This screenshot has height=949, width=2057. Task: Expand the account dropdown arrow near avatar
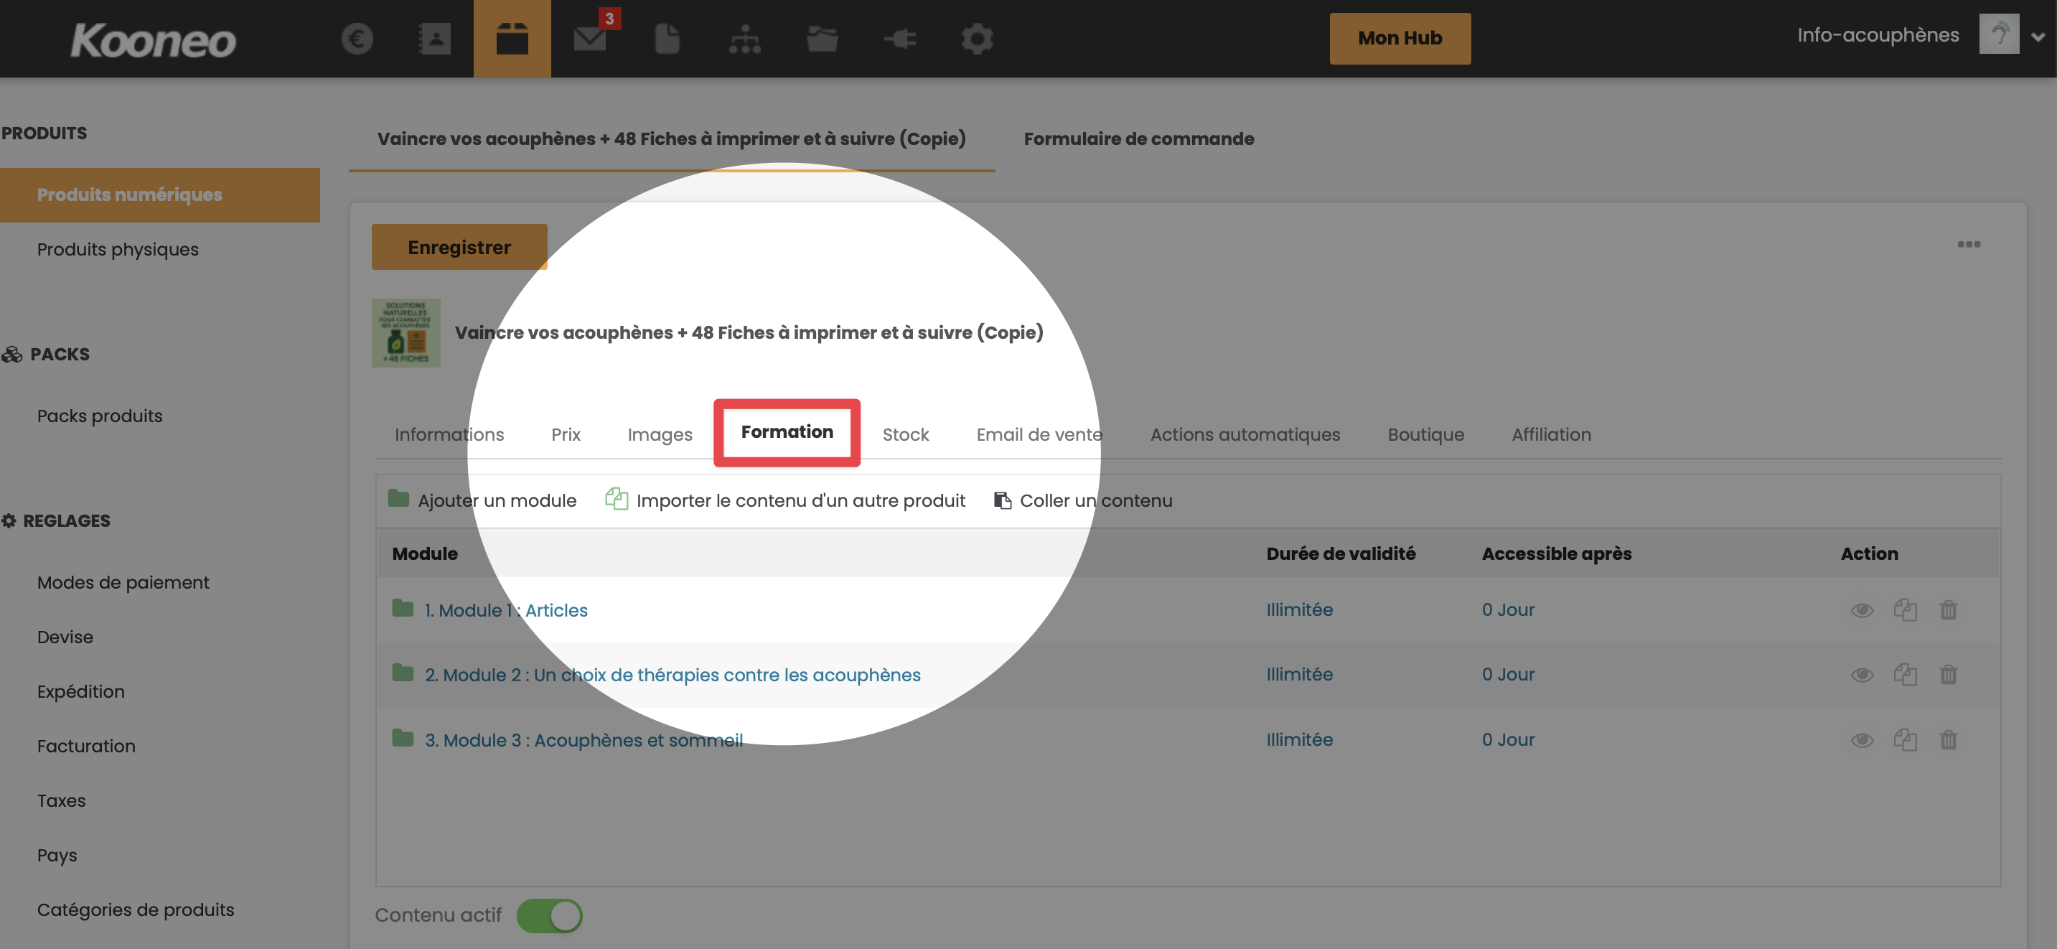point(2037,36)
